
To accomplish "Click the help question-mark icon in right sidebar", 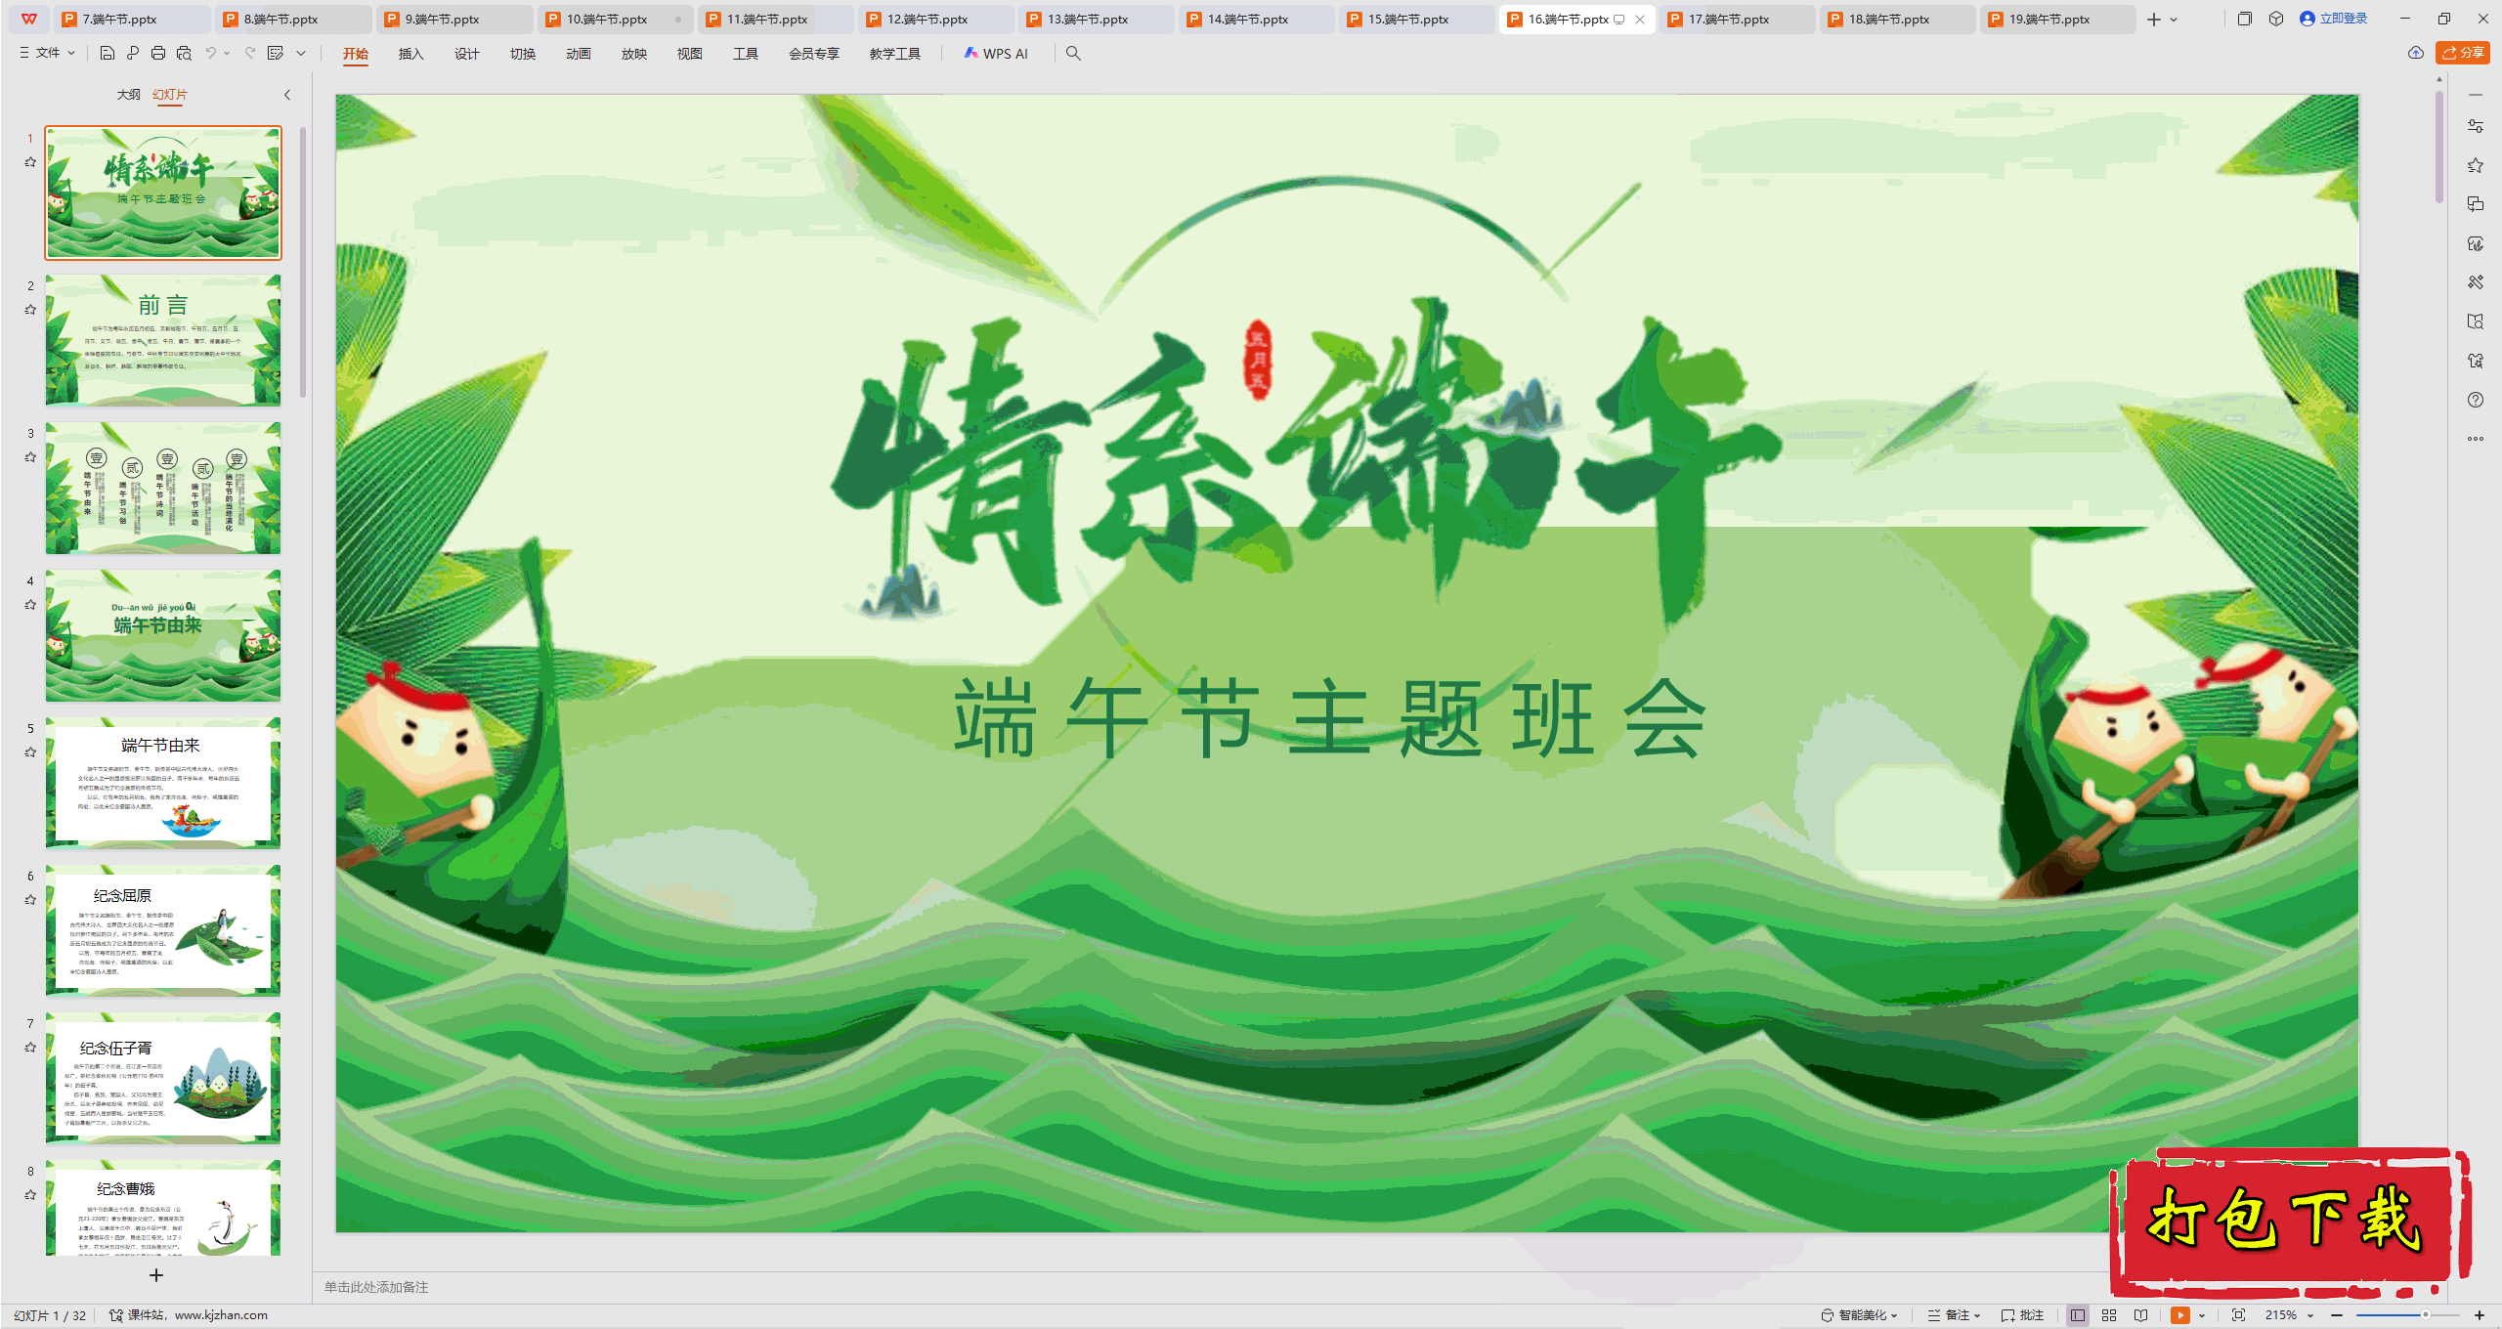I will 2476,400.
